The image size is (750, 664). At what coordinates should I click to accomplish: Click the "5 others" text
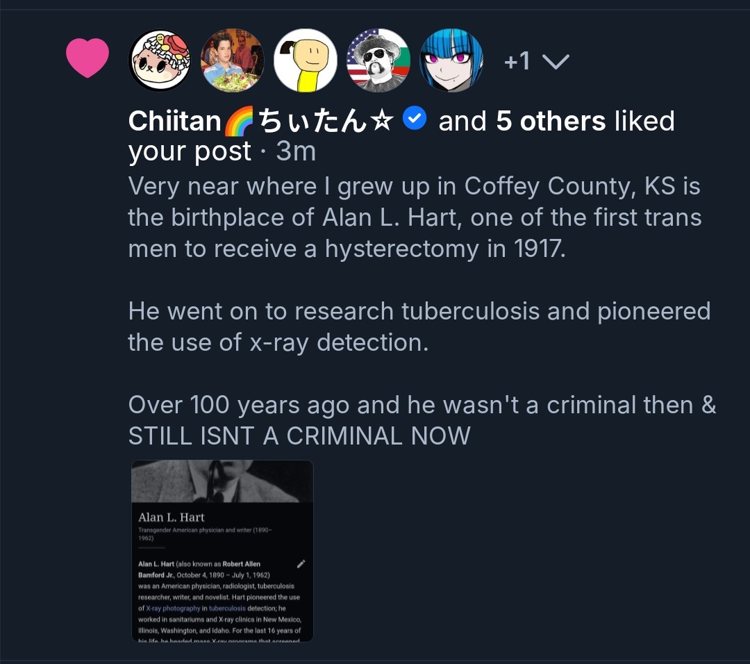tap(551, 122)
